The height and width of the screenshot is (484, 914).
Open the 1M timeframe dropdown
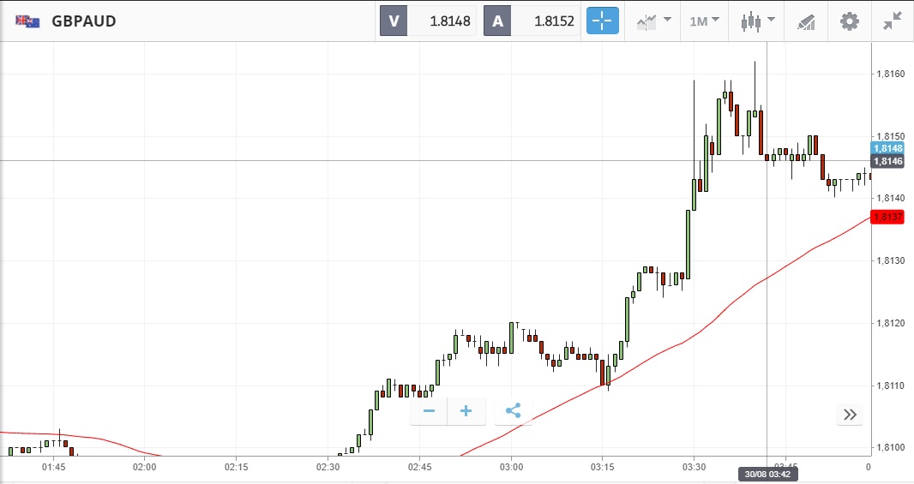(704, 21)
